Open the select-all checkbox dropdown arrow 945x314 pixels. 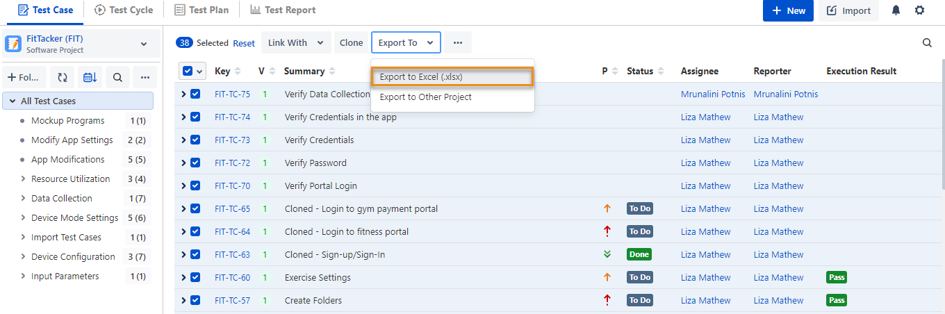tap(200, 71)
